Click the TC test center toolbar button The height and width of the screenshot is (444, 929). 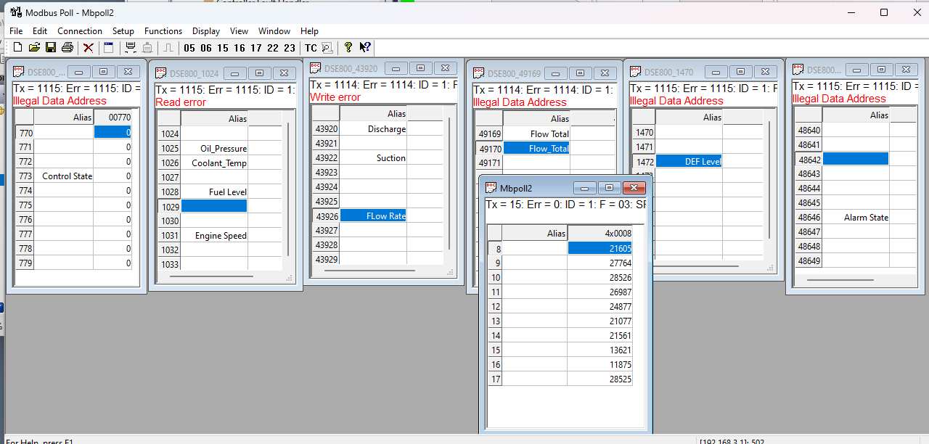click(x=311, y=48)
